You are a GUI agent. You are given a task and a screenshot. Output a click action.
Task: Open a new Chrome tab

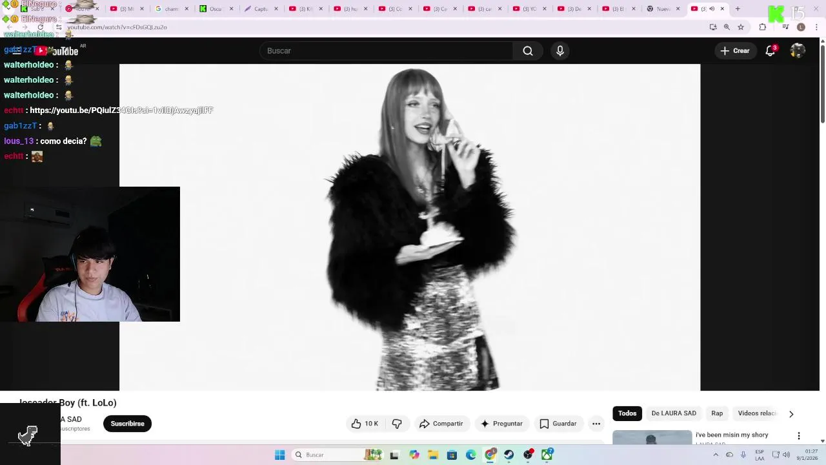point(738,9)
